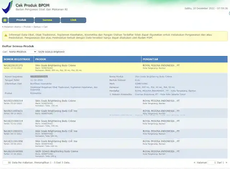This screenshot has height=169, width=230.
Task: Click Cosmax Indonesia, PT manufacturer entry
Action: 160,94
